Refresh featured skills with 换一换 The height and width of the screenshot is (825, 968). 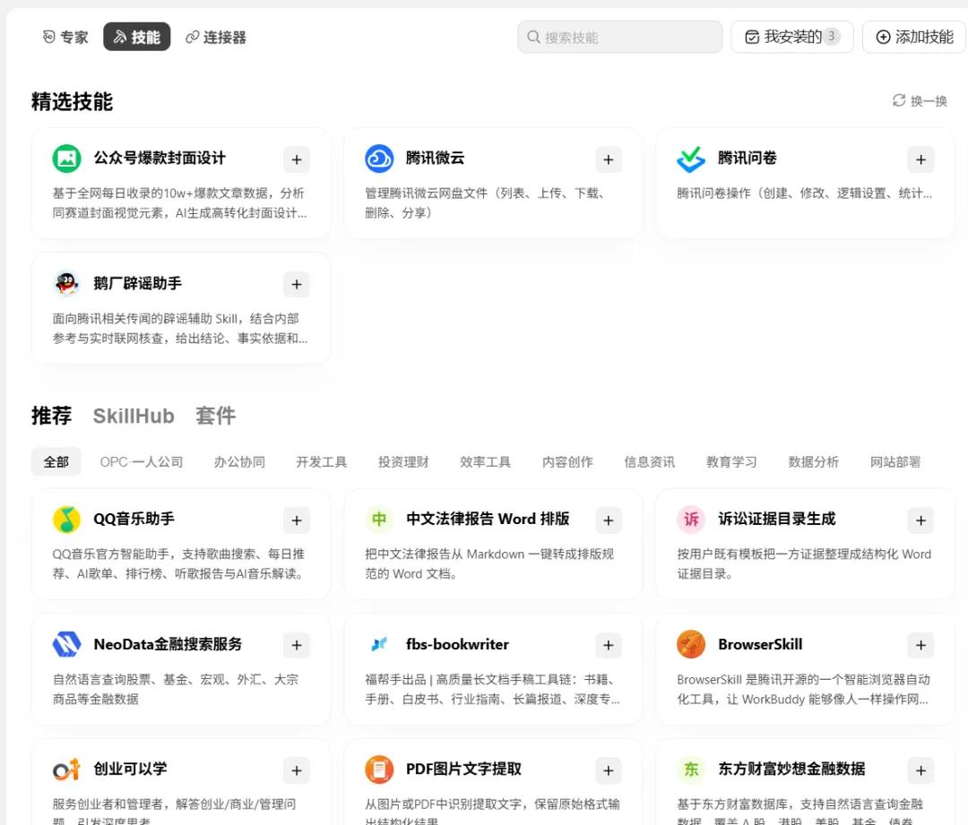pos(920,100)
